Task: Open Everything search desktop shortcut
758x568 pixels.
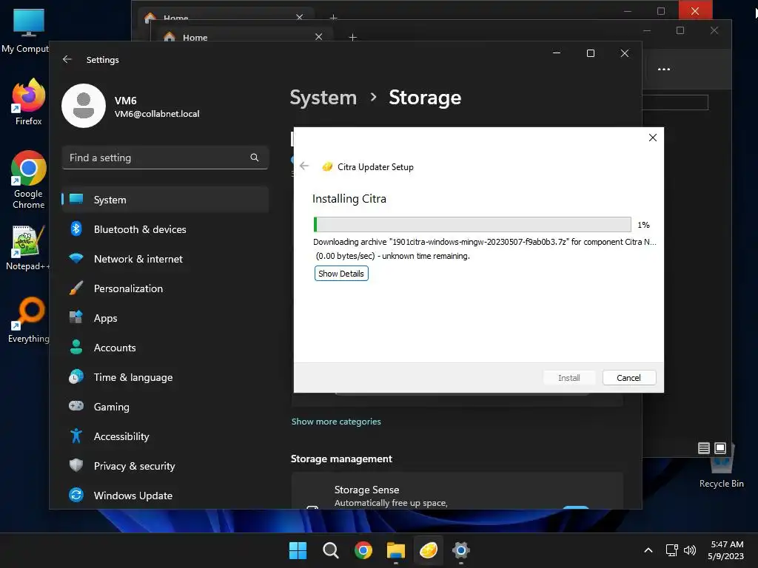Action: point(29,319)
